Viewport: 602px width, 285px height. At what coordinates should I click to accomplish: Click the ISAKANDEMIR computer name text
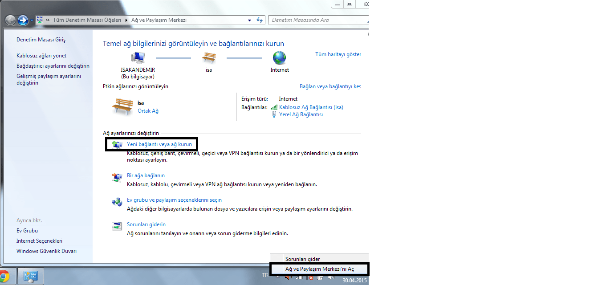tap(138, 70)
